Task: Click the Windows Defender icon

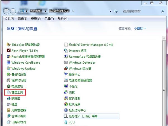Action: tap(66, 62)
